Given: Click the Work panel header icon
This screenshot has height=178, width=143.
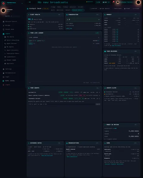Looking at the screenshot, I should pyautogui.click(x=105, y=143).
